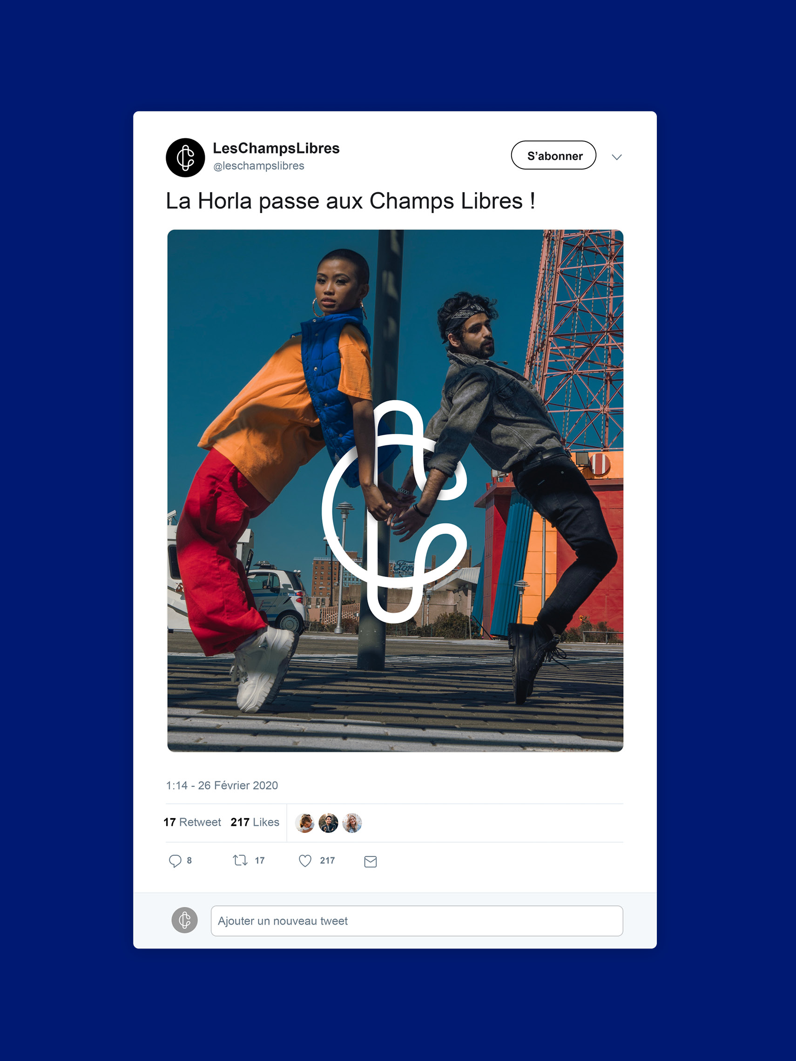This screenshot has height=1061, width=796.
Task: Click the LesChampsLibres profile avatar
Action: 185,158
